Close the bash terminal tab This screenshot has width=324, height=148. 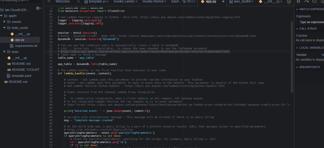pos(194,2)
